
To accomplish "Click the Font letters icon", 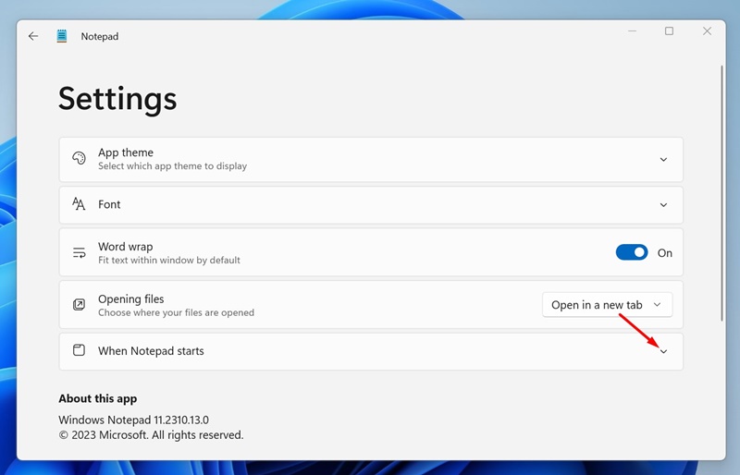I will click(79, 204).
